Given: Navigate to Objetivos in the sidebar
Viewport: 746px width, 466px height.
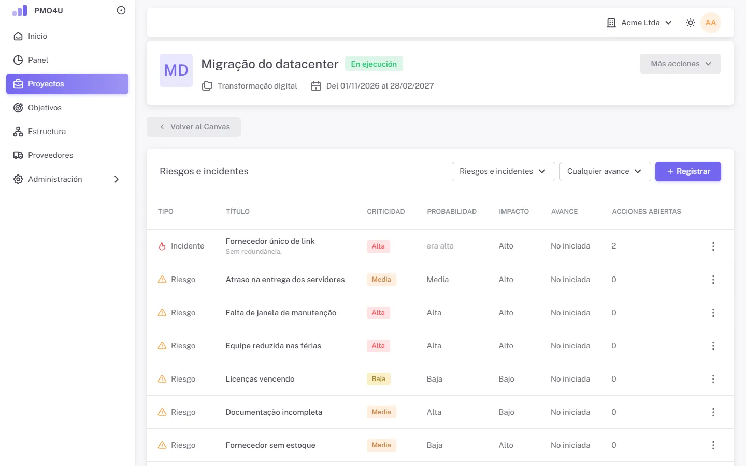Looking at the screenshot, I should 67,108.
